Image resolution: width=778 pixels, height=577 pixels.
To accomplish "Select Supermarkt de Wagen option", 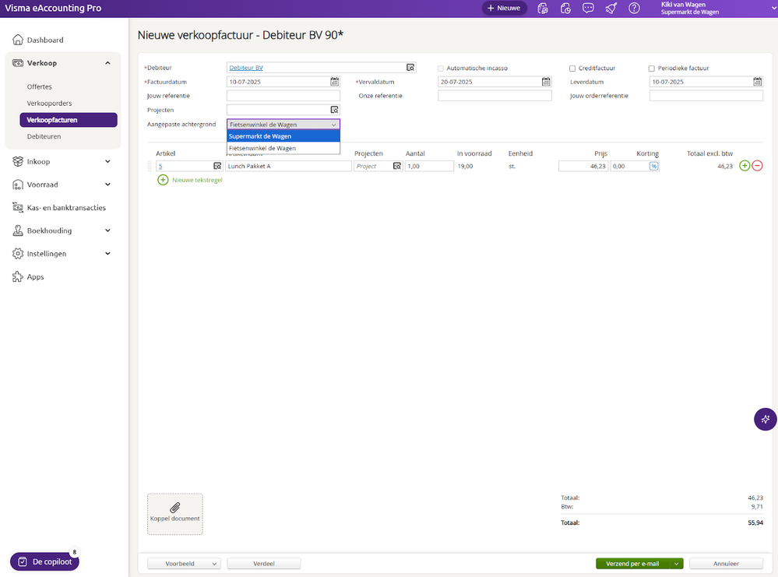I will 283,136.
